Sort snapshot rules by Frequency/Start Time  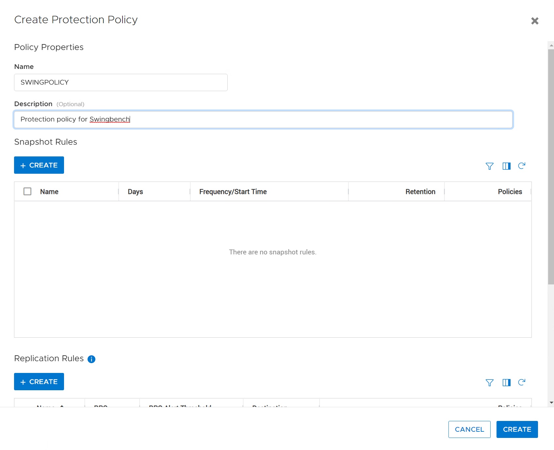click(233, 192)
